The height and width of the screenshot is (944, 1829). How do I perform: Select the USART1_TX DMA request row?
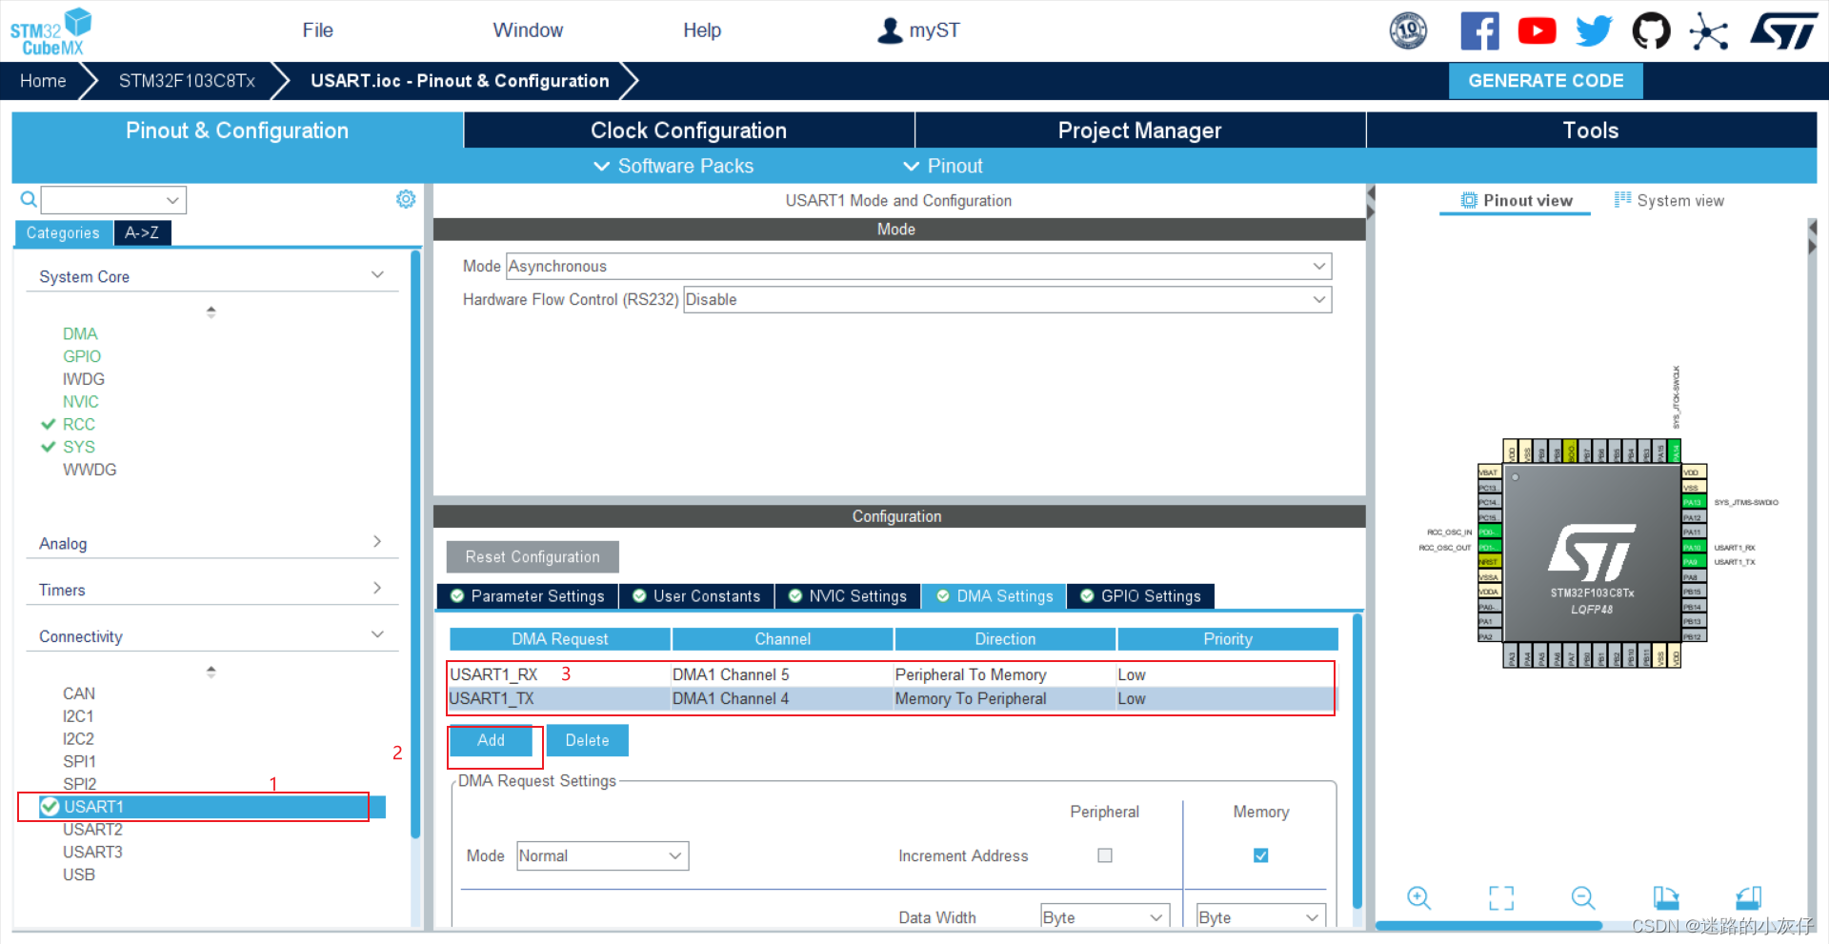[892, 698]
